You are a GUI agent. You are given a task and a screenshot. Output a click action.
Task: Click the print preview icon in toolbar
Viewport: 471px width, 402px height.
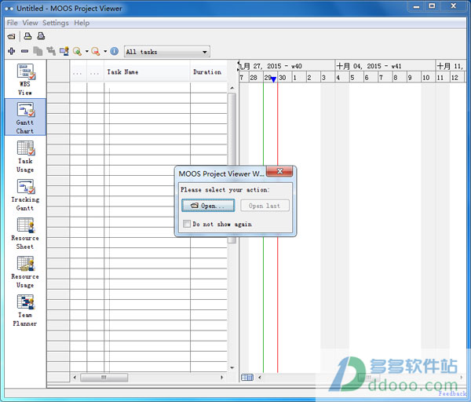[x=41, y=36]
